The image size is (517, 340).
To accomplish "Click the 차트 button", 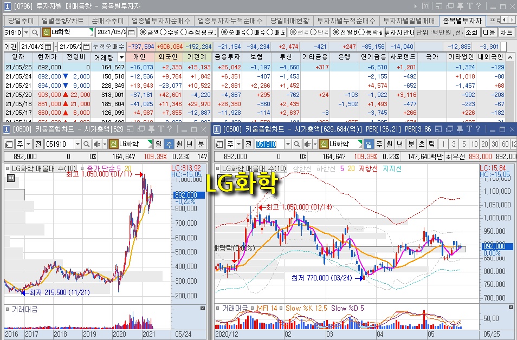I will 506,32.
